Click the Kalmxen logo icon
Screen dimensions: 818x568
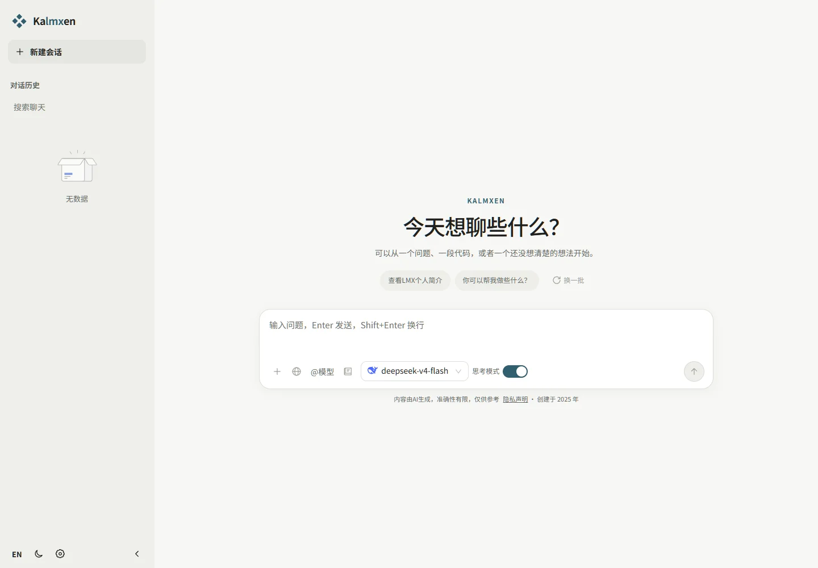pos(19,21)
